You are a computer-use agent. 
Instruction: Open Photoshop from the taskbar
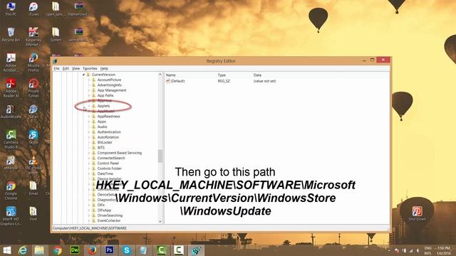tap(109, 250)
